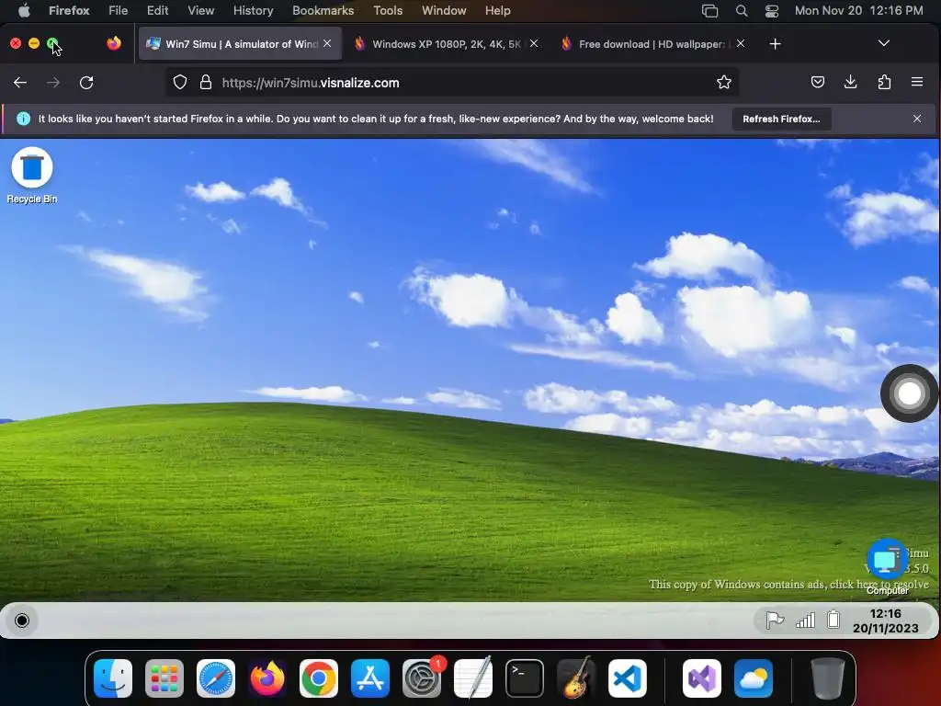941x706 pixels.
Task: Switch to the Win7 Simu tab
Action: (240, 44)
